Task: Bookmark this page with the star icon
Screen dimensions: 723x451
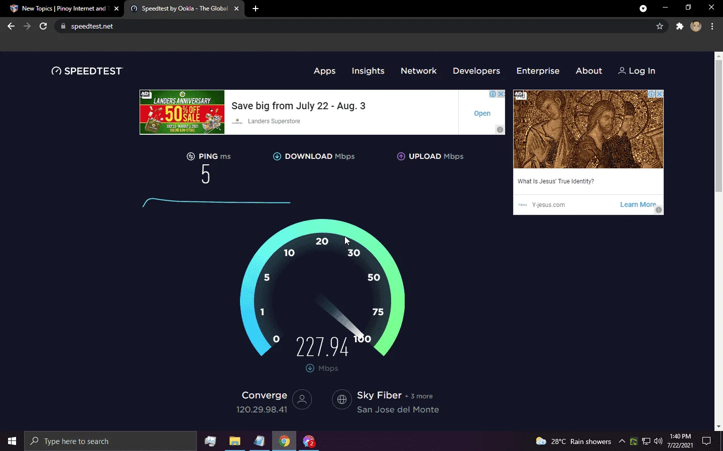Action: 660,26
